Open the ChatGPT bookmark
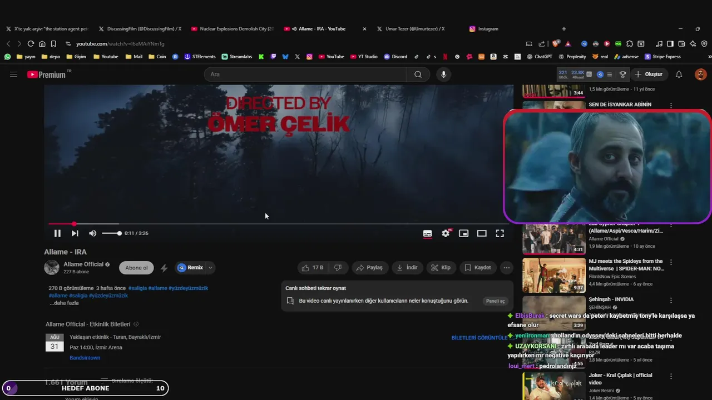Viewport: 712px width, 400px height. tap(539, 57)
